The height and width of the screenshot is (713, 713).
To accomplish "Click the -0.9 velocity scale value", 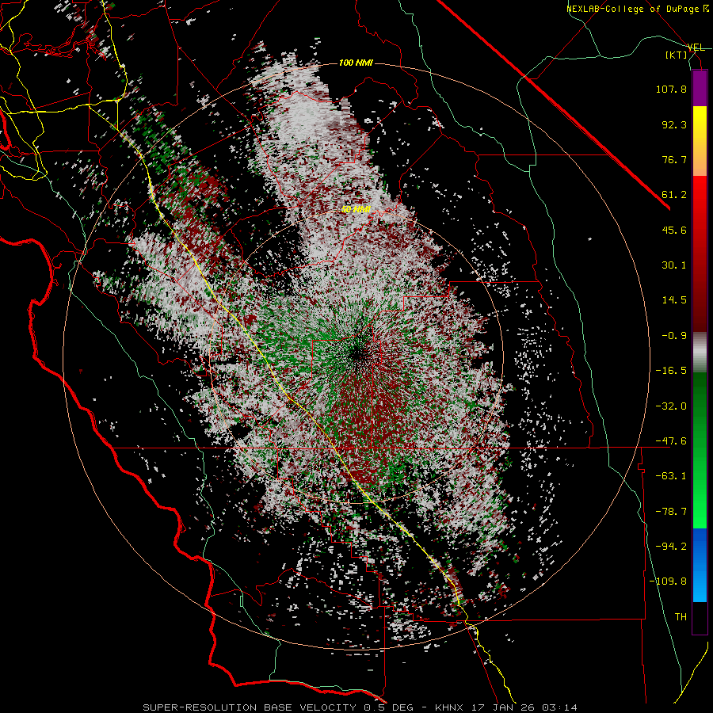I will point(674,336).
